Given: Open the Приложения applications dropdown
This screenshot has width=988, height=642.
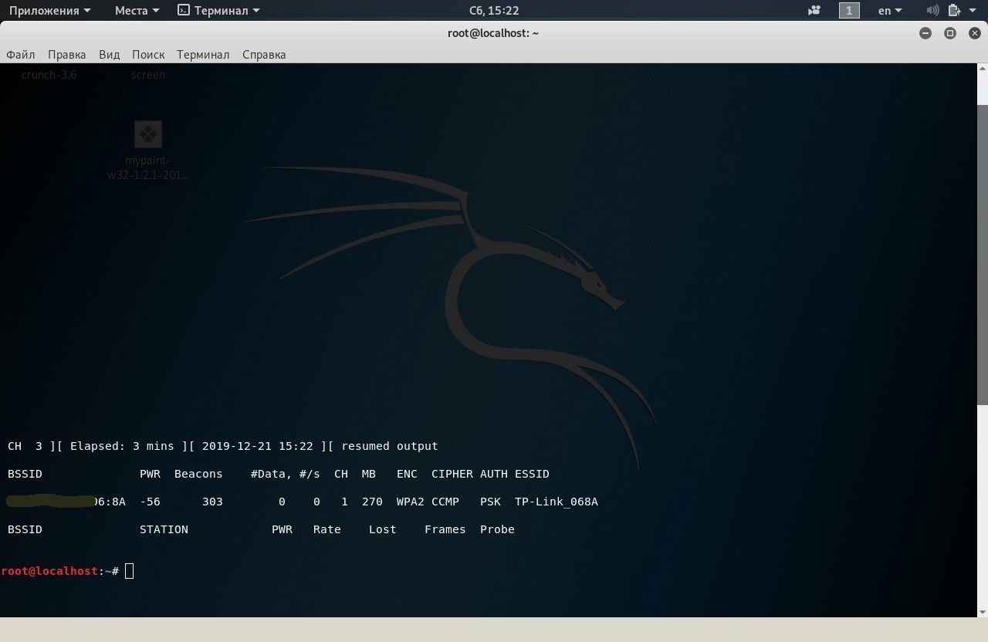Looking at the screenshot, I should pyautogui.click(x=49, y=11).
